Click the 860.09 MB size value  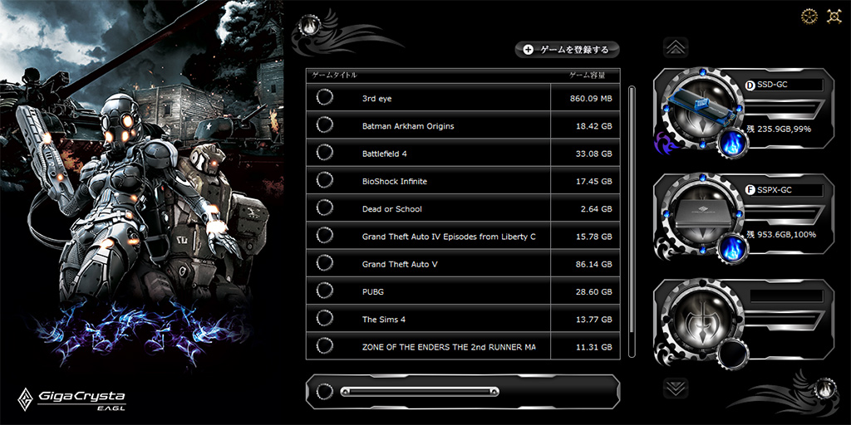[x=591, y=99]
